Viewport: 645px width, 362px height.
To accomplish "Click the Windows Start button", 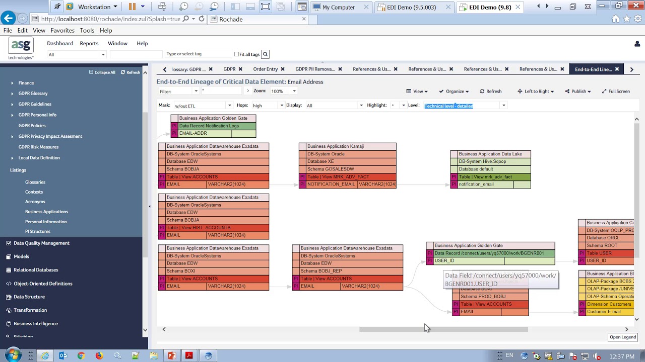I will (13, 355).
